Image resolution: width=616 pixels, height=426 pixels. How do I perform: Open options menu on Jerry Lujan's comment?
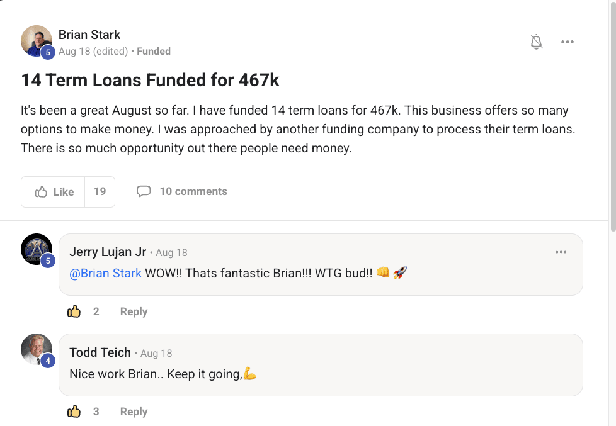point(561,252)
